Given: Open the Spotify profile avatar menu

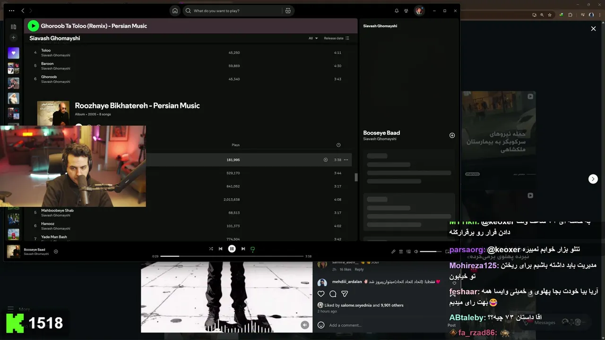Looking at the screenshot, I should click(419, 10).
